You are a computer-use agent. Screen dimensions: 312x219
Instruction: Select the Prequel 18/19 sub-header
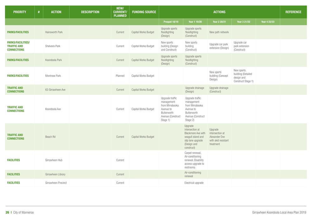[x=171, y=22]
